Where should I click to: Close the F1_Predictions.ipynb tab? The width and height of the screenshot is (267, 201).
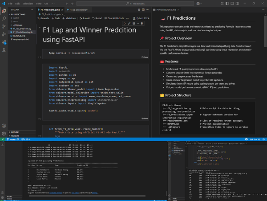point(62,10)
